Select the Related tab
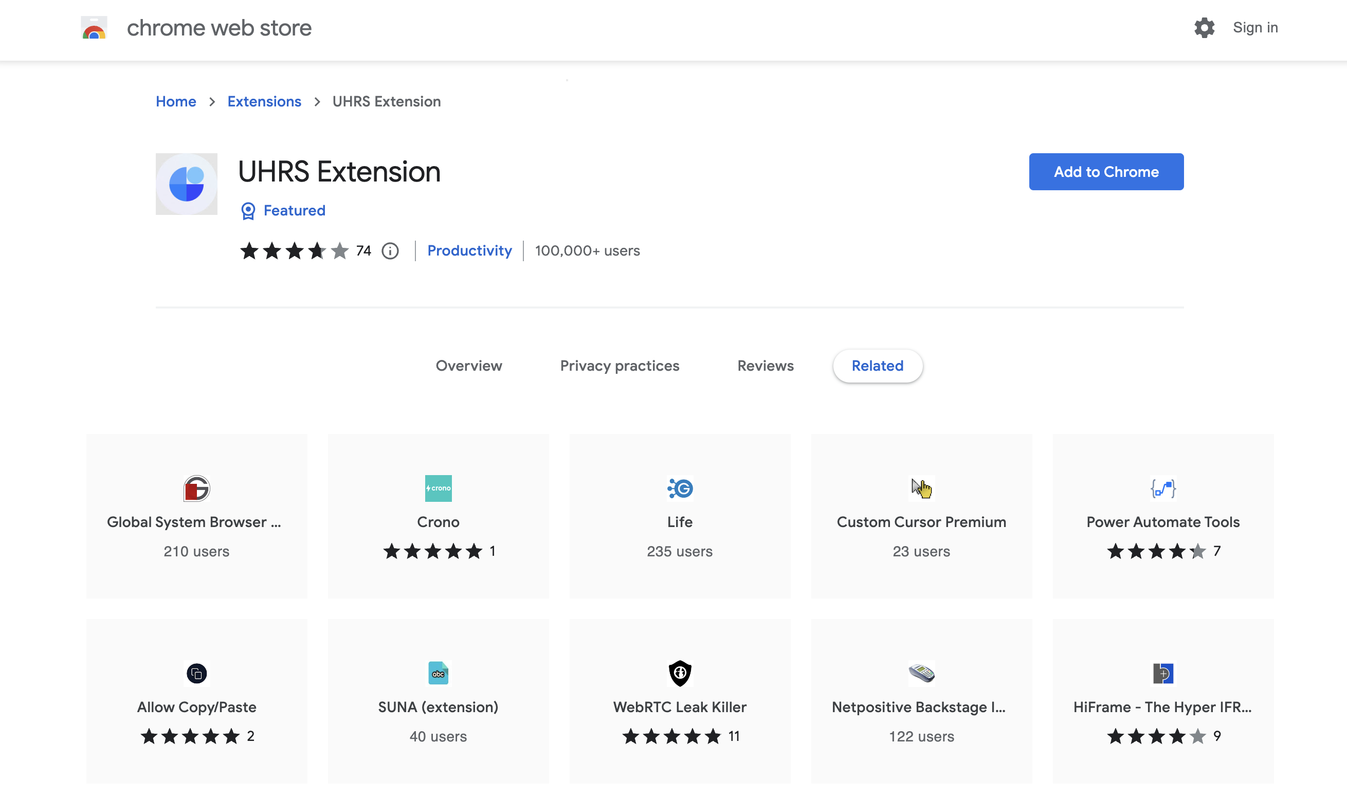 click(x=877, y=366)
